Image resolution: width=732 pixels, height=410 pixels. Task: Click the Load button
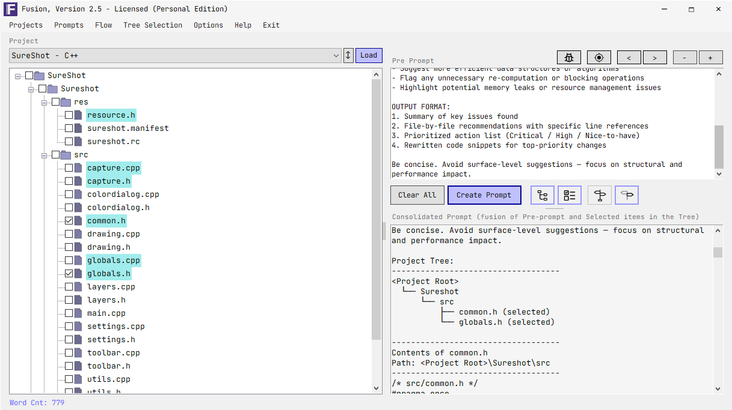pos(369,55)
